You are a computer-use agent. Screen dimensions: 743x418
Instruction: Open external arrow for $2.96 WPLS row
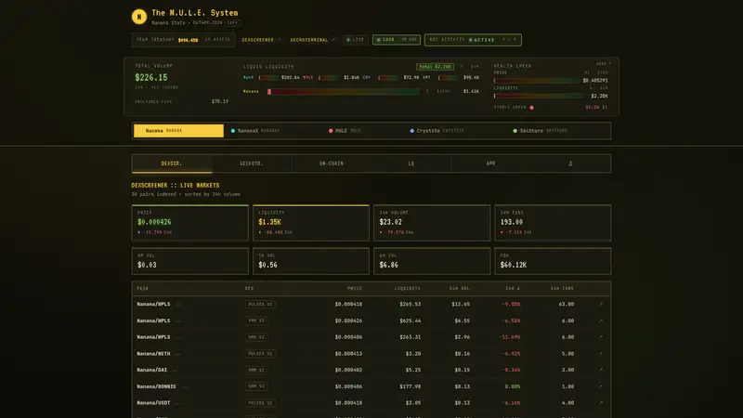[x=601, y=337]
